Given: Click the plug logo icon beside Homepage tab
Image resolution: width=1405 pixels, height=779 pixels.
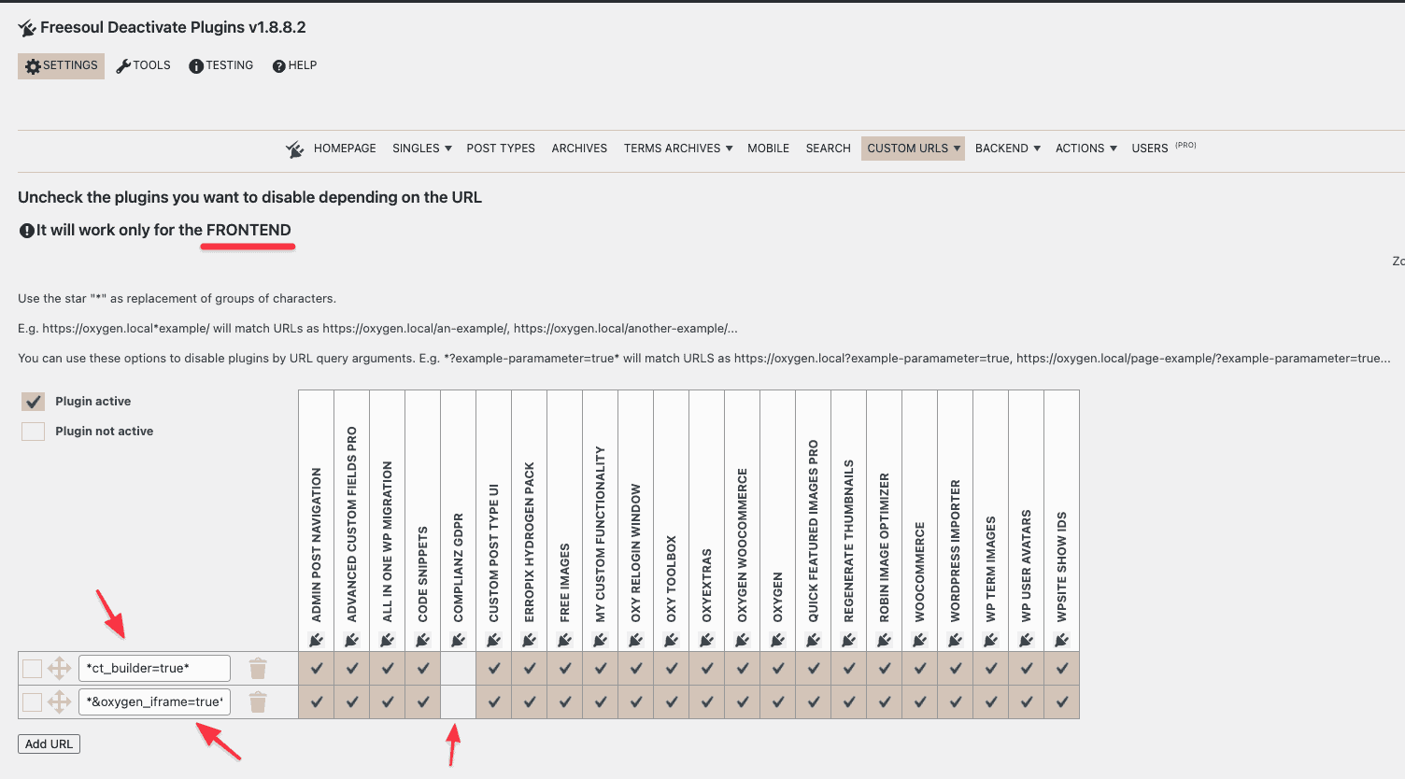Looking at the screenshot, I should [x=295, y=149].
